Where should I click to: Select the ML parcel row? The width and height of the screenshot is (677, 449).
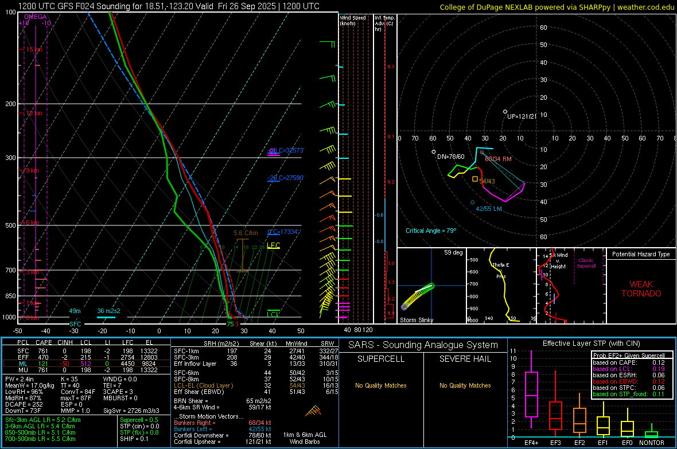(x=86, y=364)
